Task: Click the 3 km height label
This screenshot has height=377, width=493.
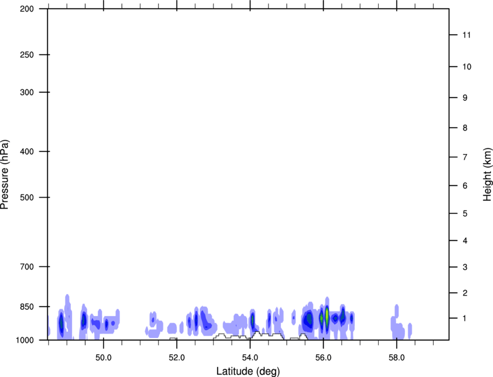Action: 465,267
